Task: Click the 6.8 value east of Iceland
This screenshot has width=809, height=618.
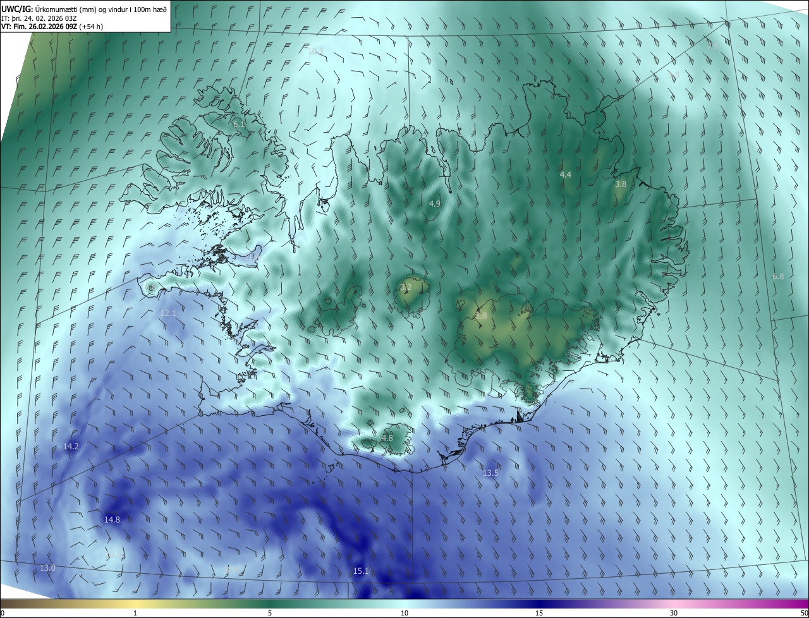Action: (x=778, y=276)
